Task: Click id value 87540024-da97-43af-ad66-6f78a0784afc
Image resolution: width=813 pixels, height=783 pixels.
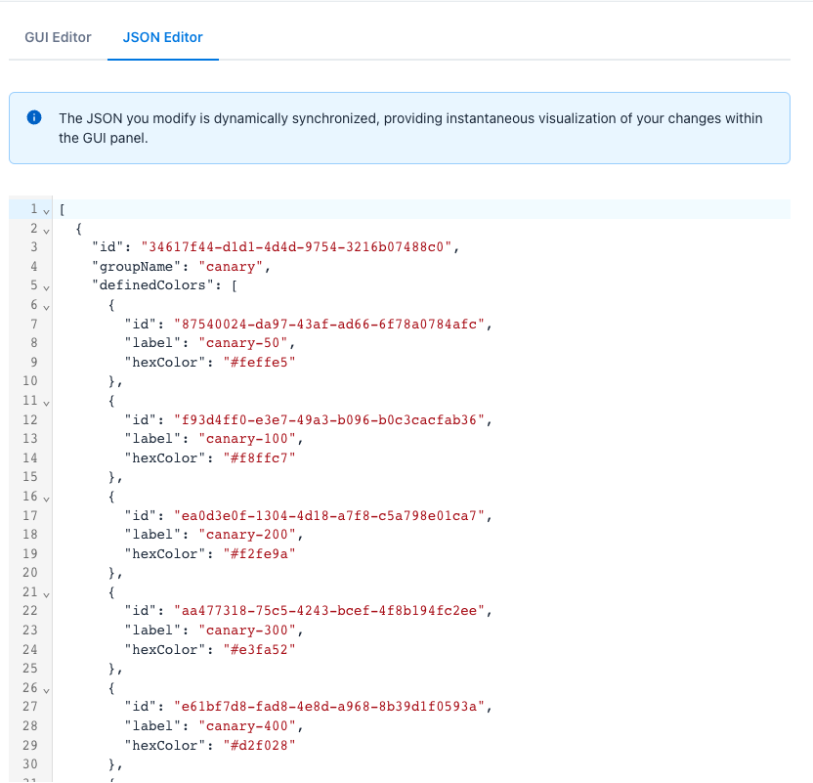Action: [x=329, y=325]
